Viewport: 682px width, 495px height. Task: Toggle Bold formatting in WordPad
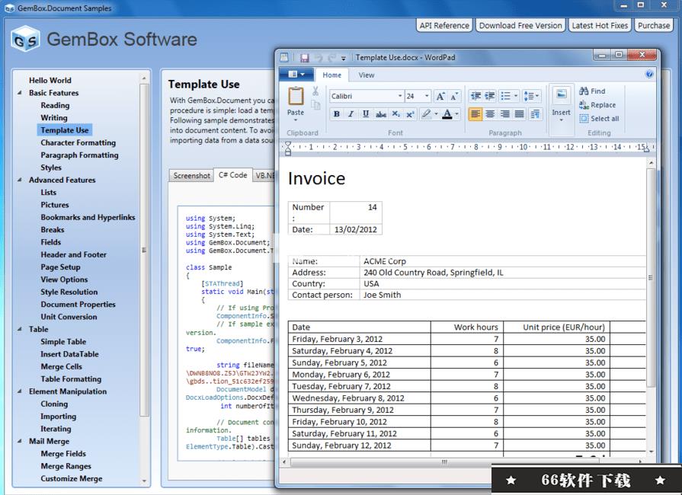coord(336,114)
